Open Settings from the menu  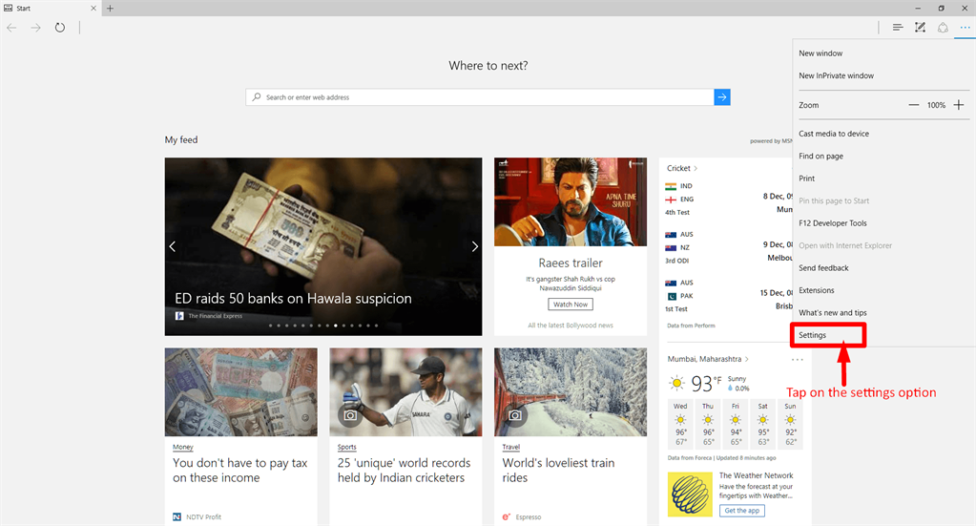(x=812, y=335)
